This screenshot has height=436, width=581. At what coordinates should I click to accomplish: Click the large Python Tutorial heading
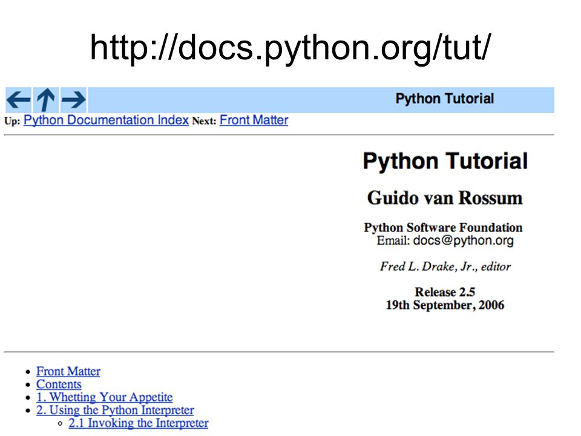[x=445, y=161]
